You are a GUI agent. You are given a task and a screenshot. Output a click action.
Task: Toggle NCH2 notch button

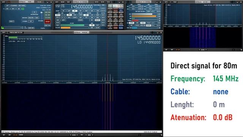tap(103, 18)
